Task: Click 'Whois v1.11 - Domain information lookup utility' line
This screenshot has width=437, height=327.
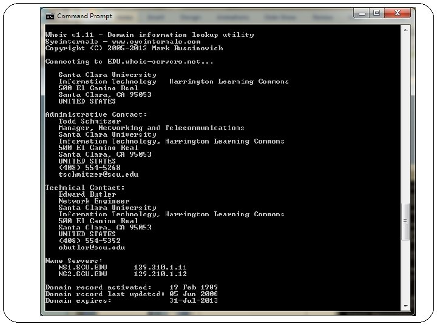Action: click(150, 35)
